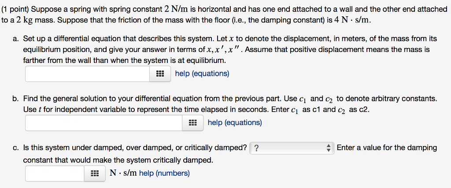This screenshot has height=188, width=451.
Task: Open help (equations) link for part b
Action: [x=235, y=122]
